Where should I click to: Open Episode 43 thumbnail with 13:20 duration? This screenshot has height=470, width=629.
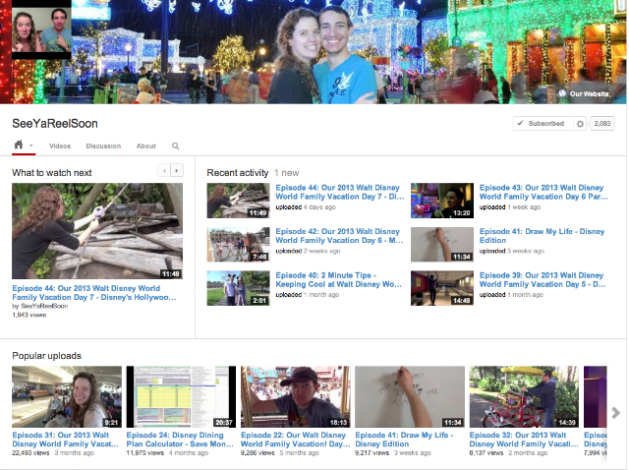(x=442, y=201)
